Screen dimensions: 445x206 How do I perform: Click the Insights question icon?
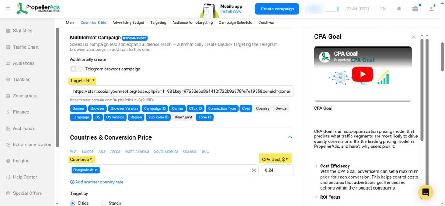tap(8, 161)
